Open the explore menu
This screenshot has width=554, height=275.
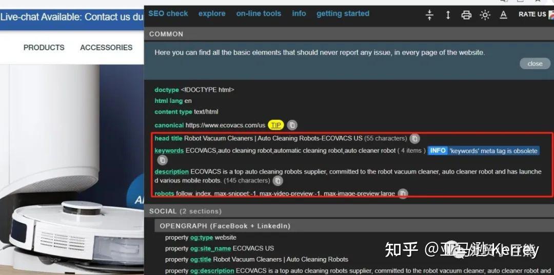pos(212,14)
